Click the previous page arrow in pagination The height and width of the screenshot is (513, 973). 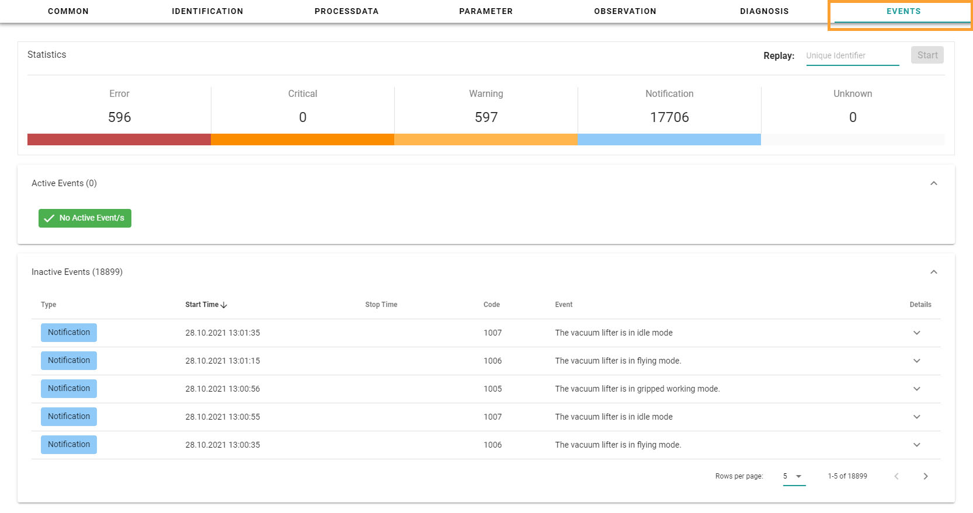click(896, 476)
